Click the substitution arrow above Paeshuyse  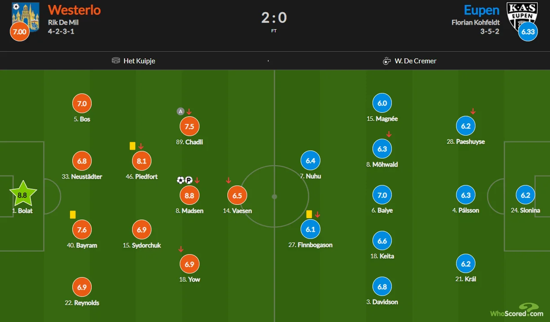point(473,111)
